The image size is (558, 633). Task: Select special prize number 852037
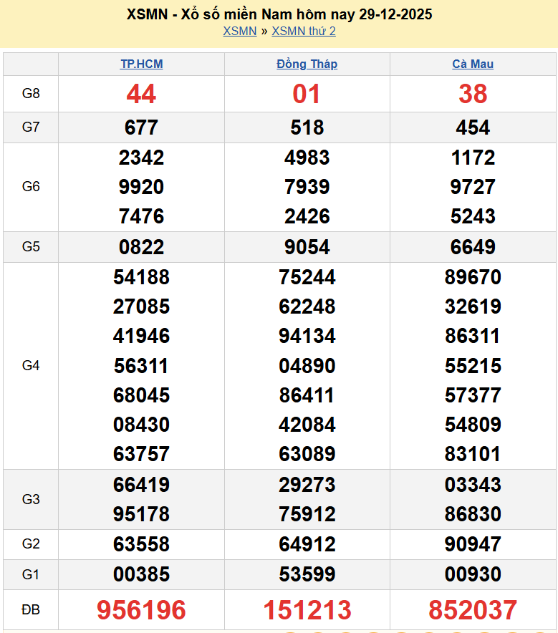[x=473, y=610]
